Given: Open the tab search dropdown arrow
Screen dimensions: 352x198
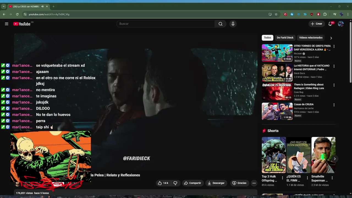Looking at the screenshot, I should tap(3, 6).
